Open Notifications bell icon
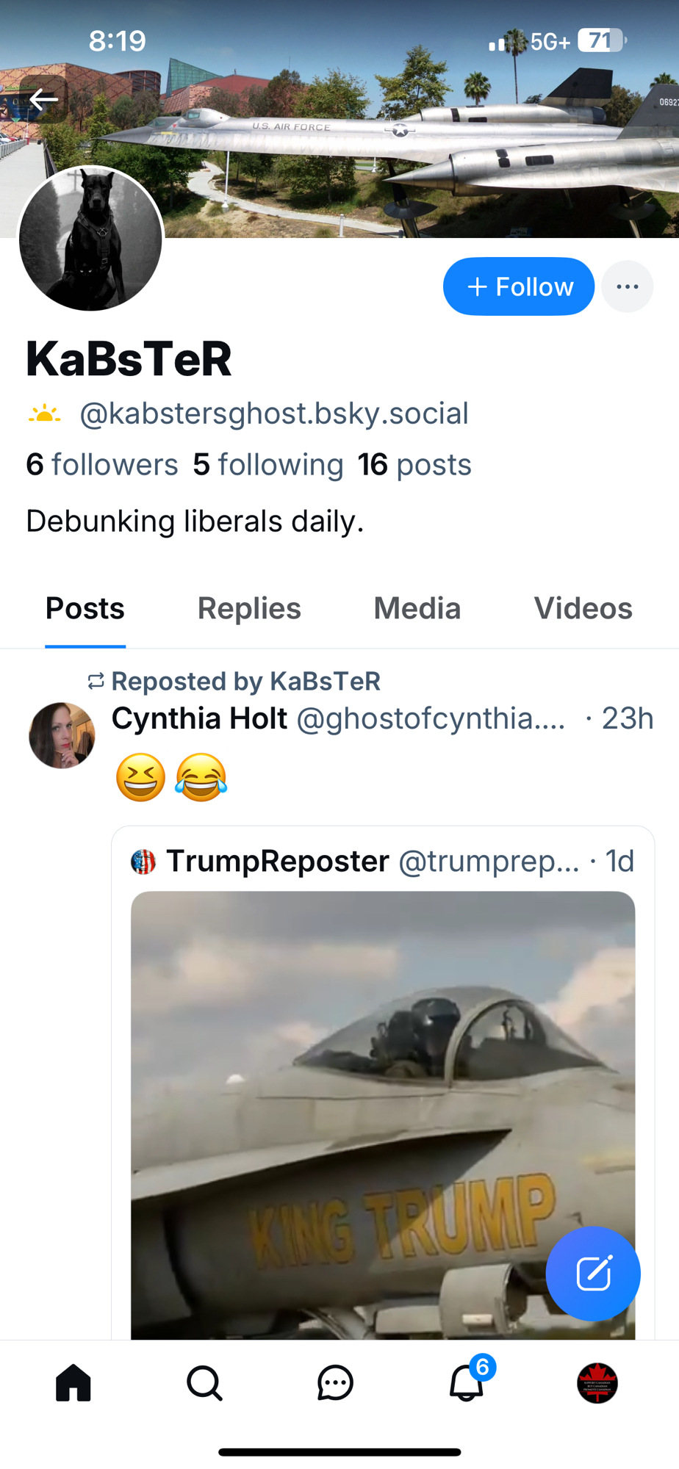The width and height of the screenshot is (679, 1469). (467, 1383)
